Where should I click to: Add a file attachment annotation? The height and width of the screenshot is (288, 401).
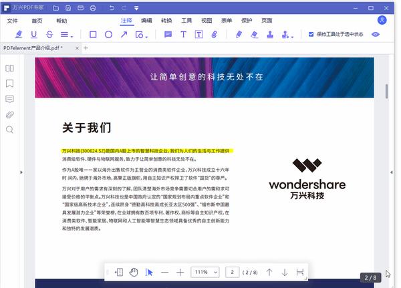[215, 34]
